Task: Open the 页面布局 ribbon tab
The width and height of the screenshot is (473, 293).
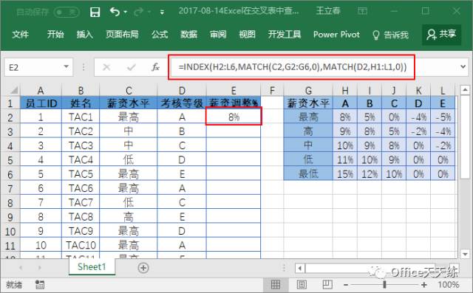Action: point(122,35)
